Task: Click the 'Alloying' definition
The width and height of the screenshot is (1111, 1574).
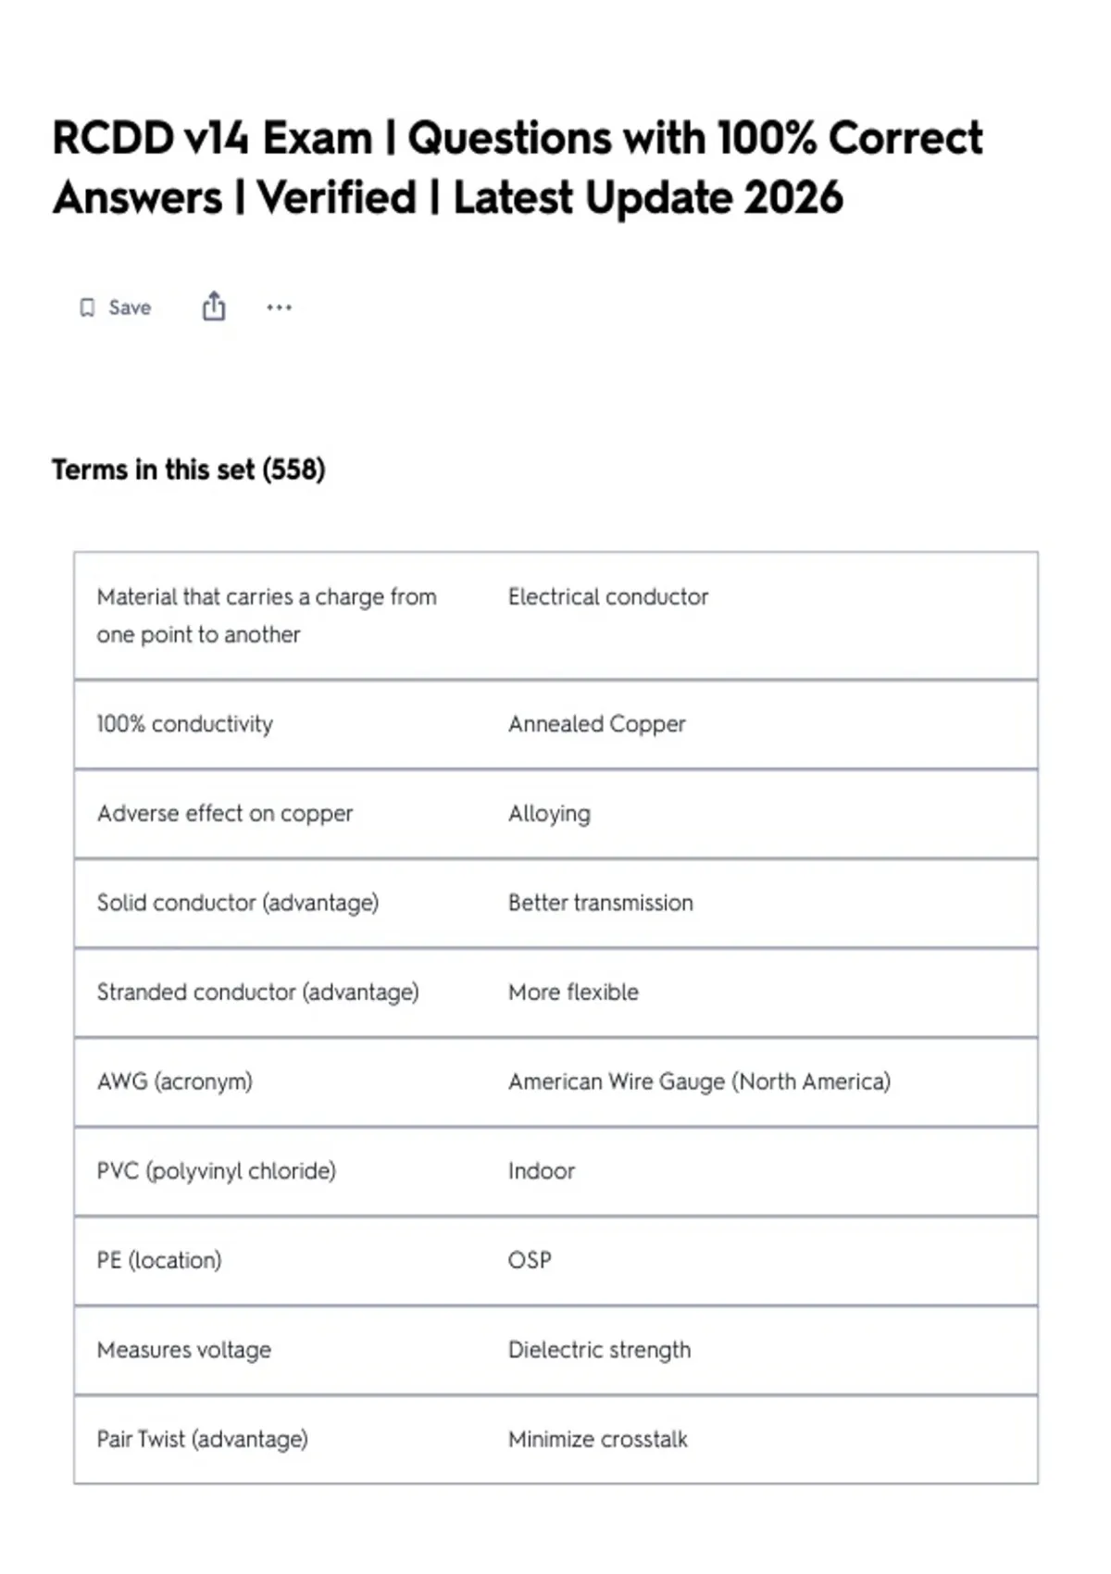Action: tap(549, 814)
